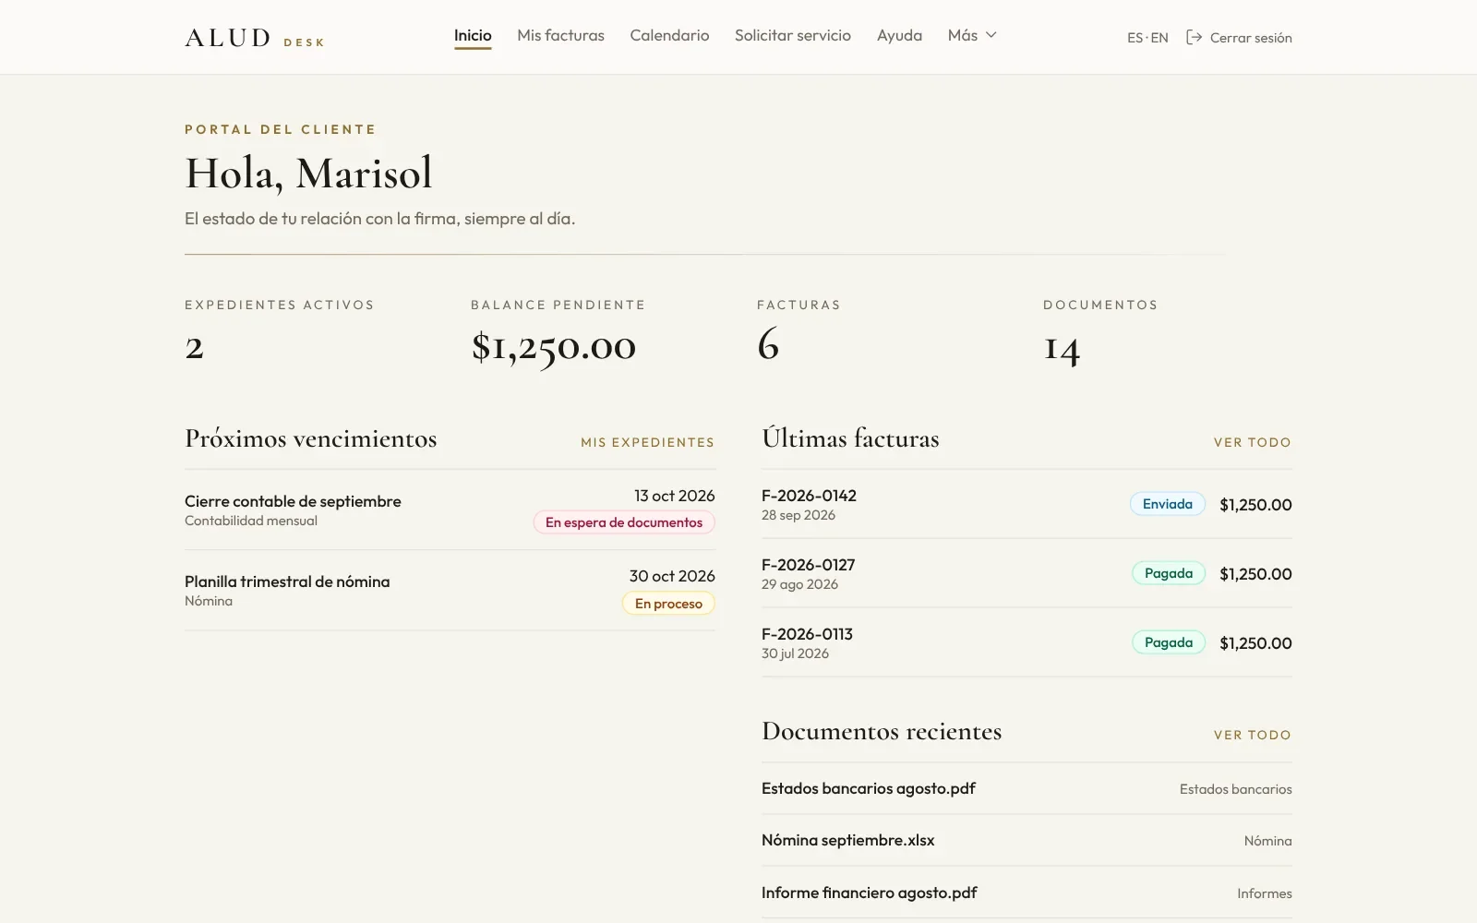1477x923 pixels.
Task: Click the Pagada badge for F-2026-0127
Action: click(x=1169, y=573)
